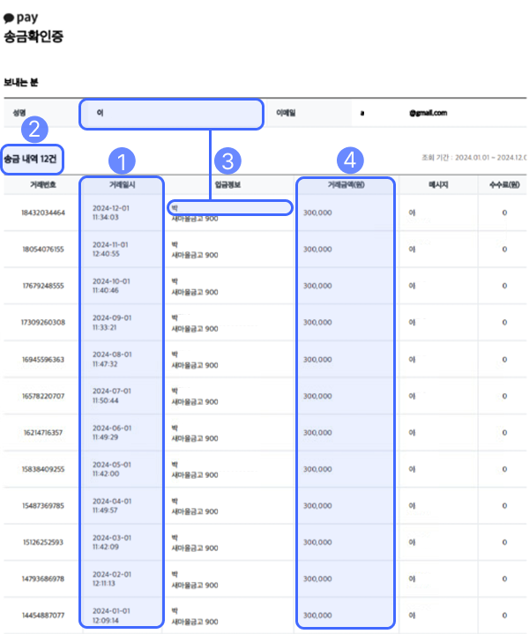Click the 300,000 amount for transaction 15838409255
This screenshot has width=529, height=634.
pos(317,469)
